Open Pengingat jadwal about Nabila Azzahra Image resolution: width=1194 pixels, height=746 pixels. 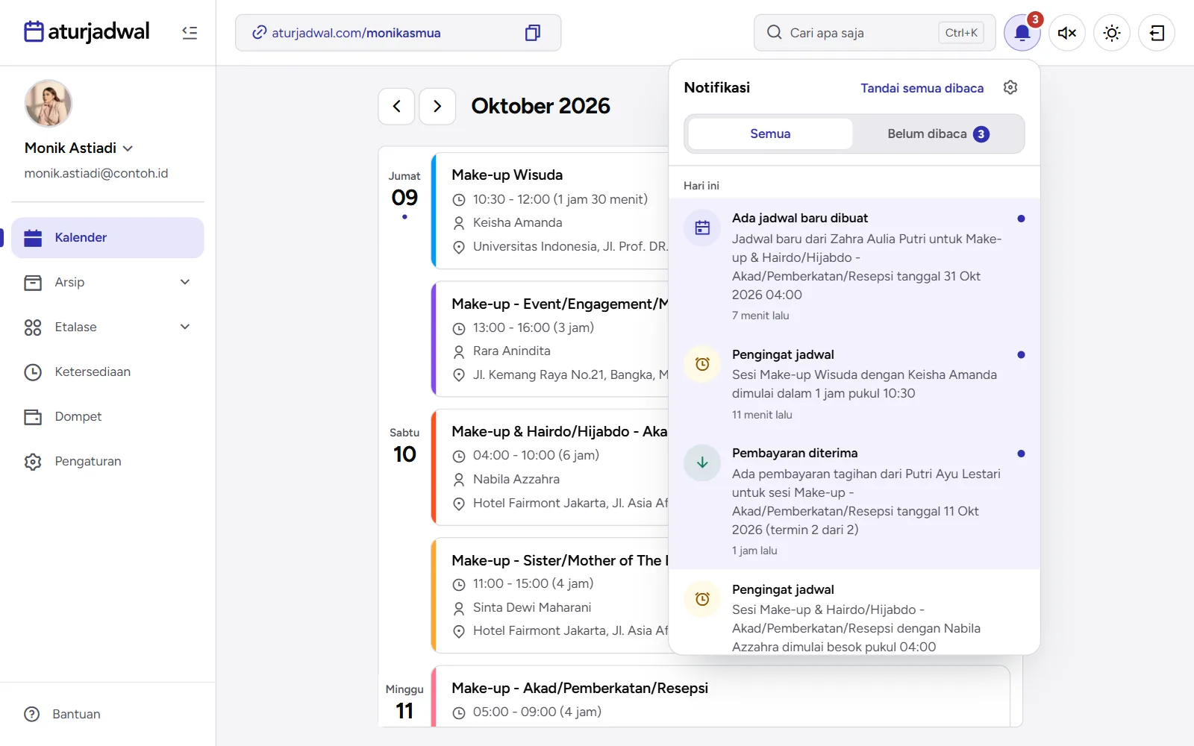pos(854,612)
